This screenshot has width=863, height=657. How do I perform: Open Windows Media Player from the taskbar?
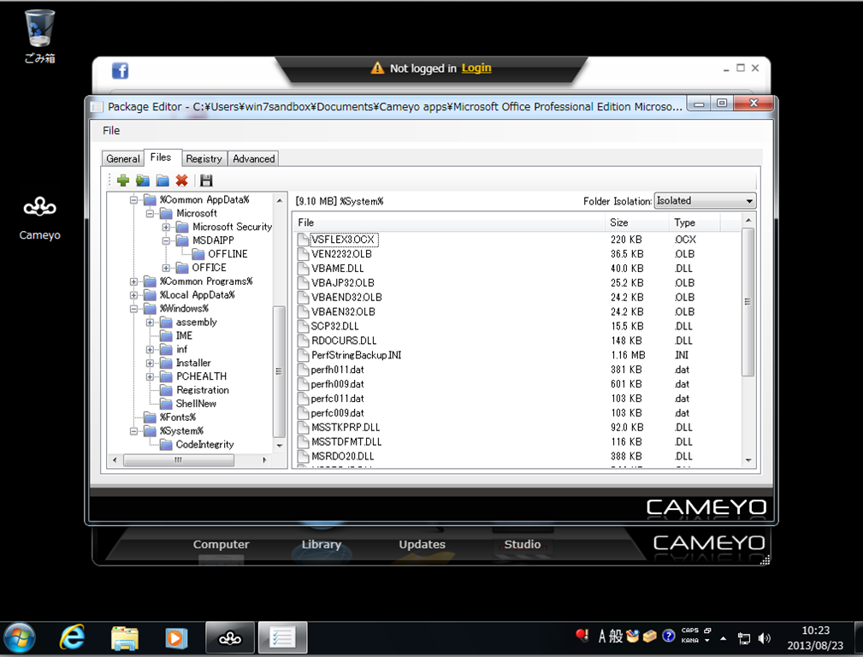pos(176,638)
